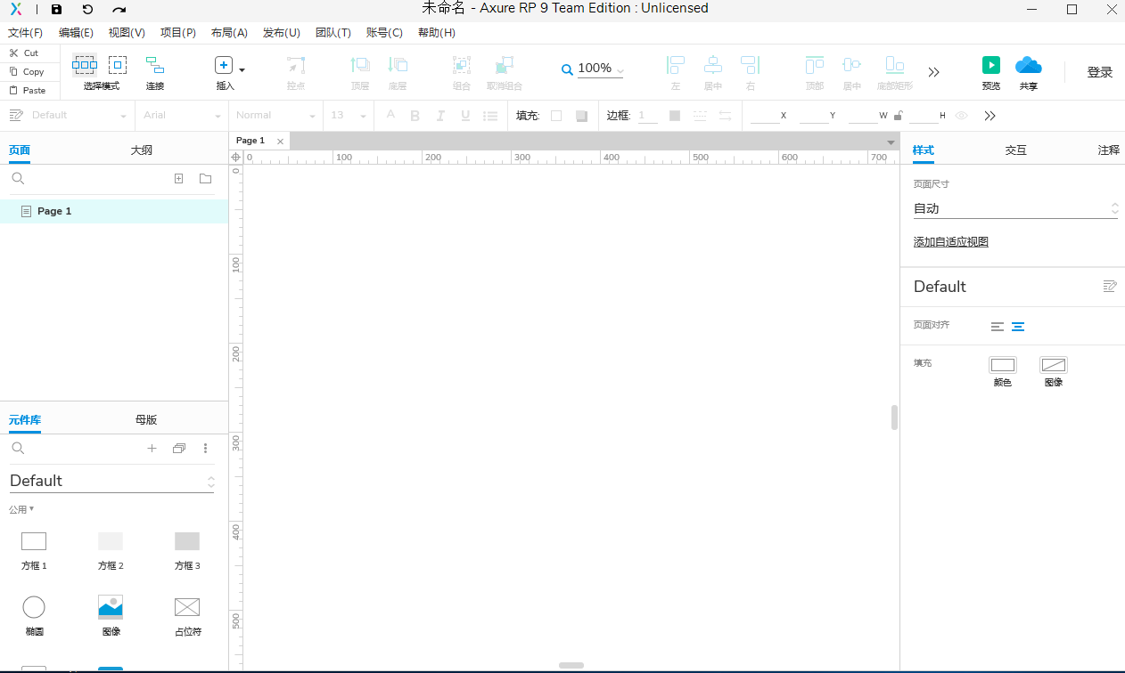Click the 底层 send to back icon
The image size is (1125, 673).
point(398,65)
